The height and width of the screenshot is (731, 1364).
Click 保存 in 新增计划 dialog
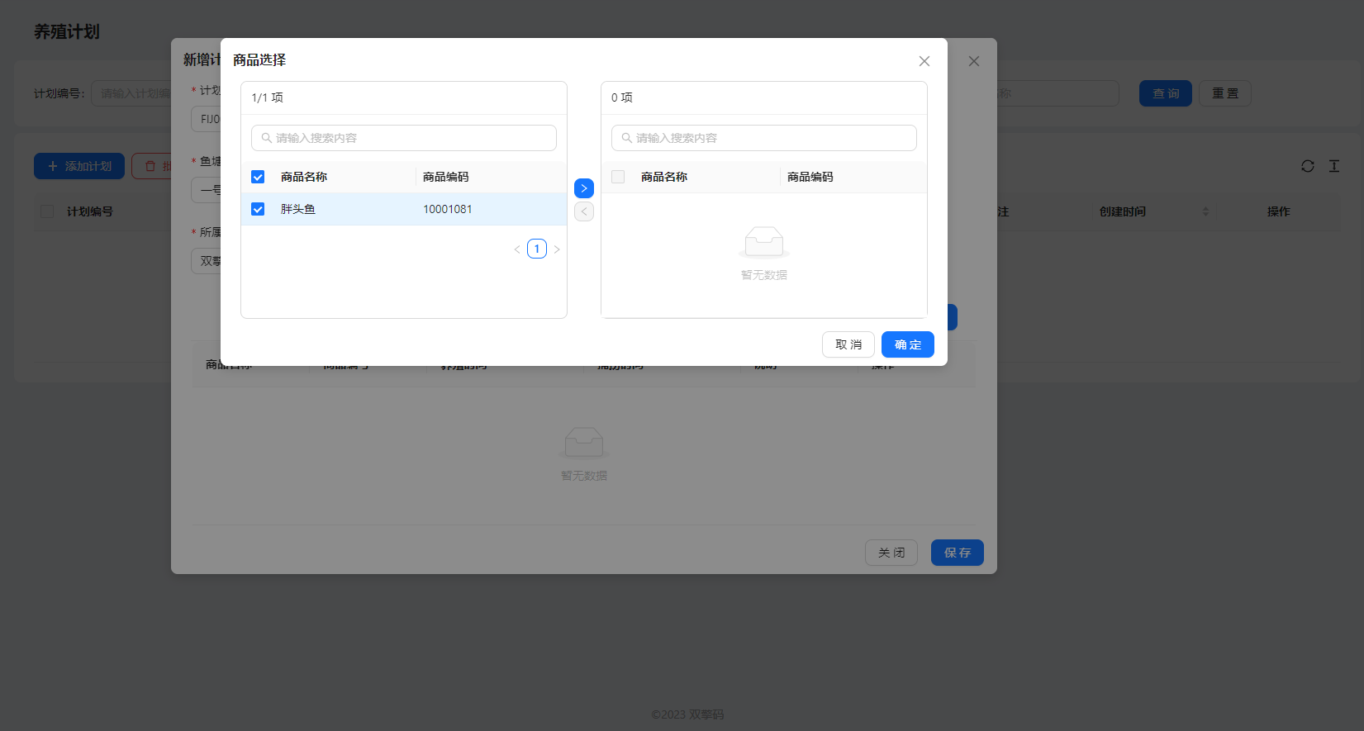pos(958,553)
